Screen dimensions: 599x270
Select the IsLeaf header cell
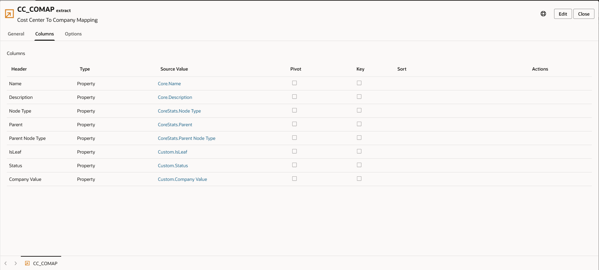point(15,152)
